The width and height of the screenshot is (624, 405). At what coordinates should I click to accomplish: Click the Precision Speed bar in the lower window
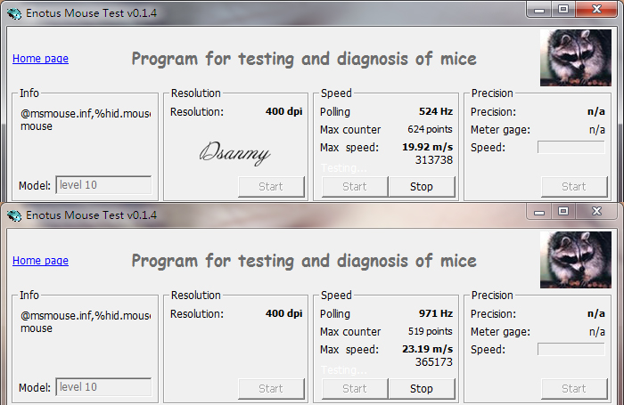pos(571,350)
